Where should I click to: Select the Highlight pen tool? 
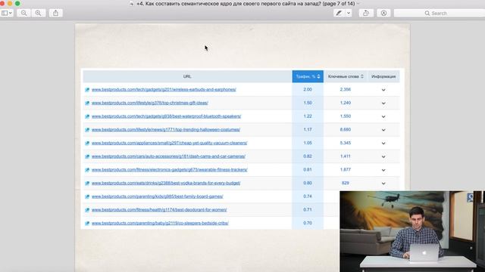point(339,13)
